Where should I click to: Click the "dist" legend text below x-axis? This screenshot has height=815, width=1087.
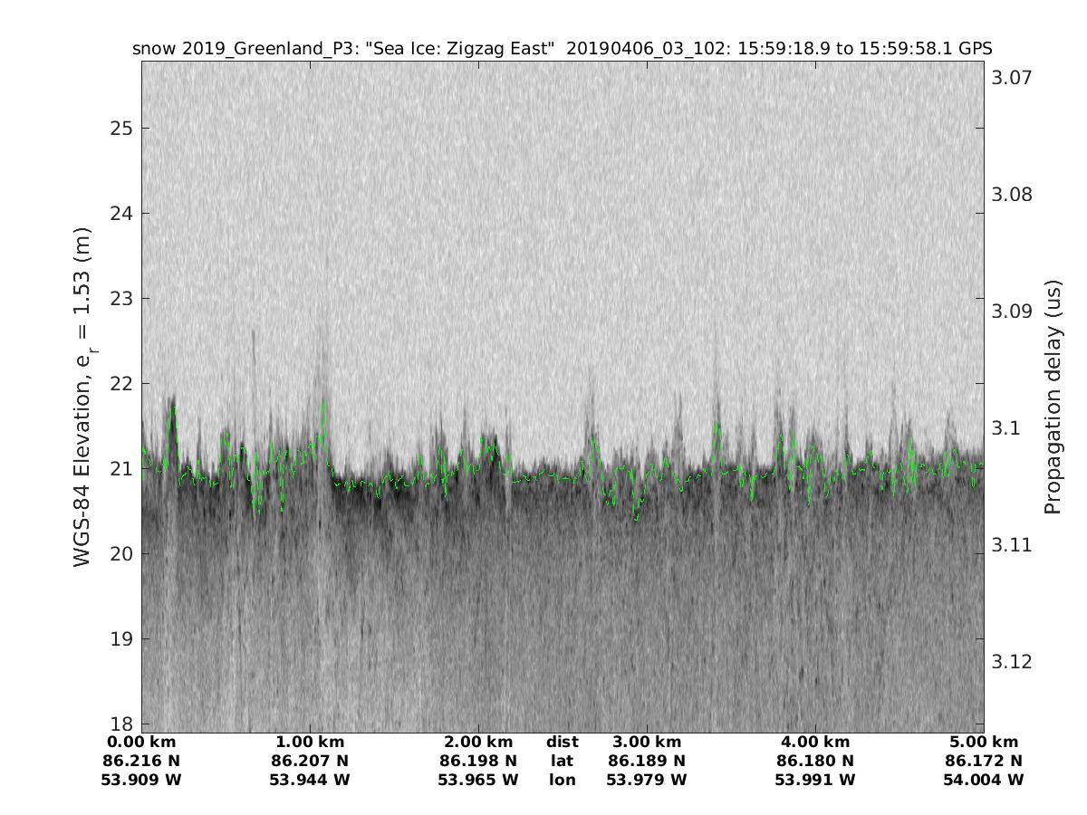click(x=562, y=743)
